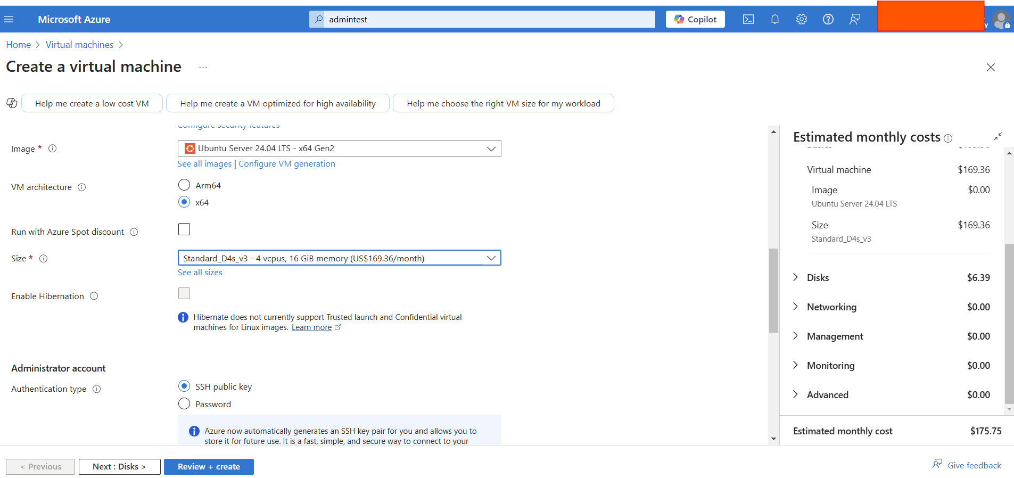This screenshot has width=1014, height=478.
Task: Click the SSH key info notice icon
Action: tap(194, 431)
